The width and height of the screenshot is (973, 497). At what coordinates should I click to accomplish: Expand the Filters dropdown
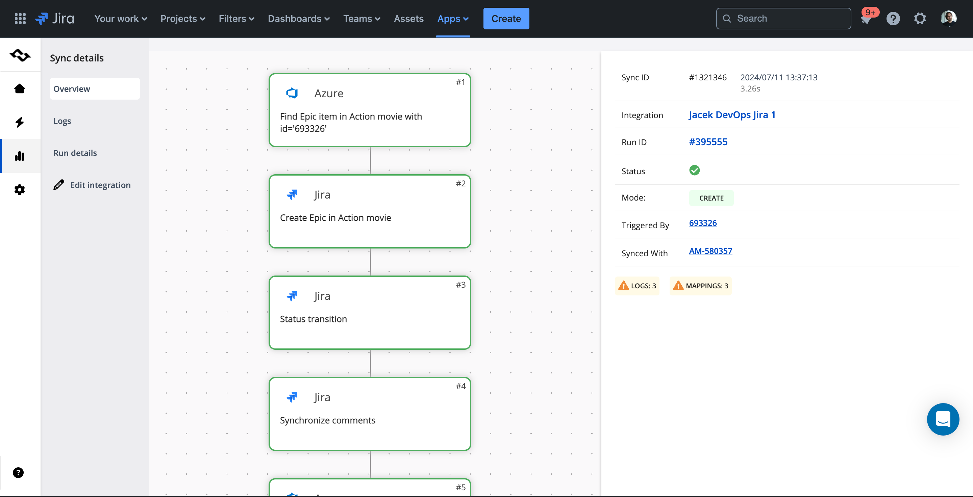236,19
